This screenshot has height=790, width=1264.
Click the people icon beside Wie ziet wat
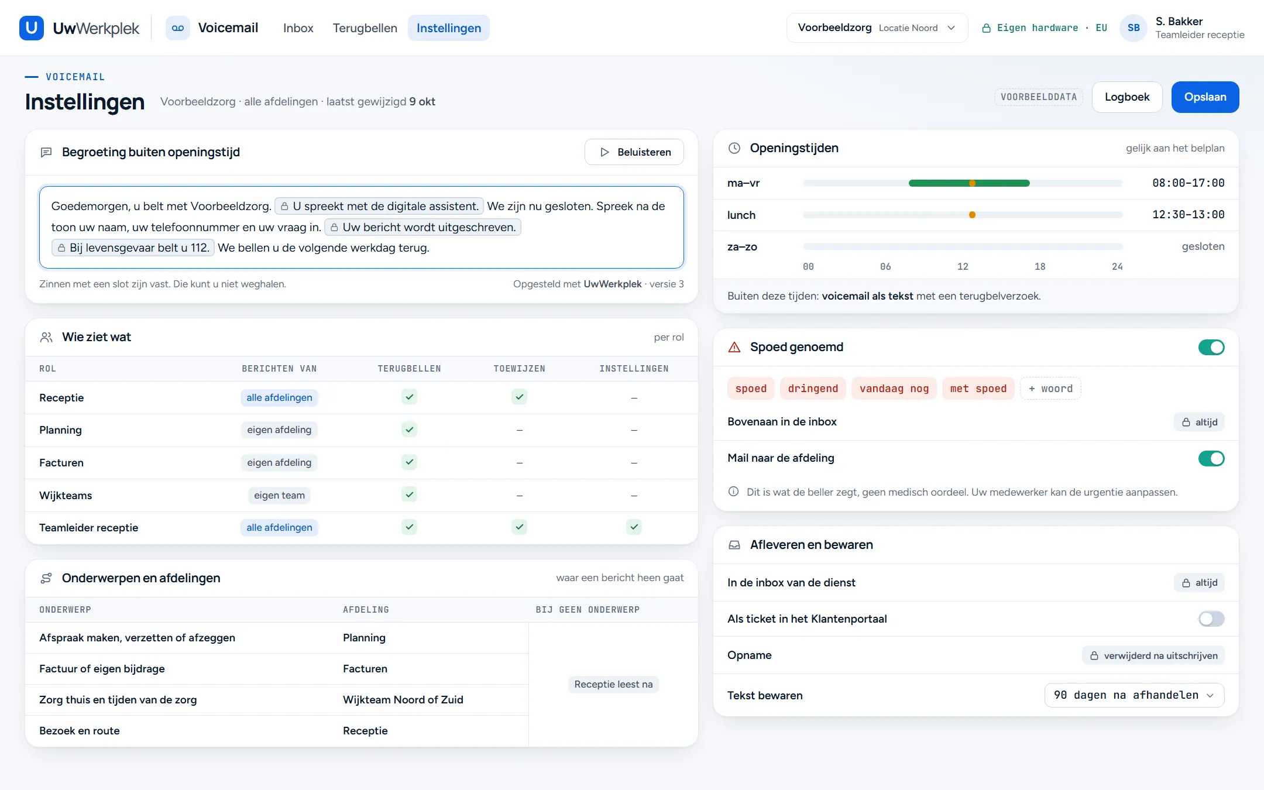point(46,337)
